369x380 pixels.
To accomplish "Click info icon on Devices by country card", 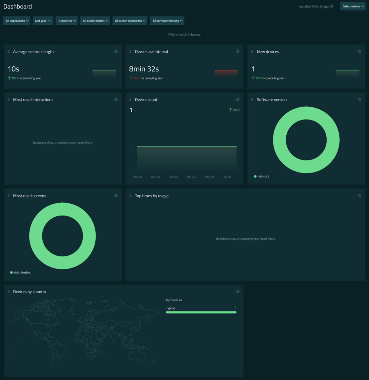I will tap(238, 292).
